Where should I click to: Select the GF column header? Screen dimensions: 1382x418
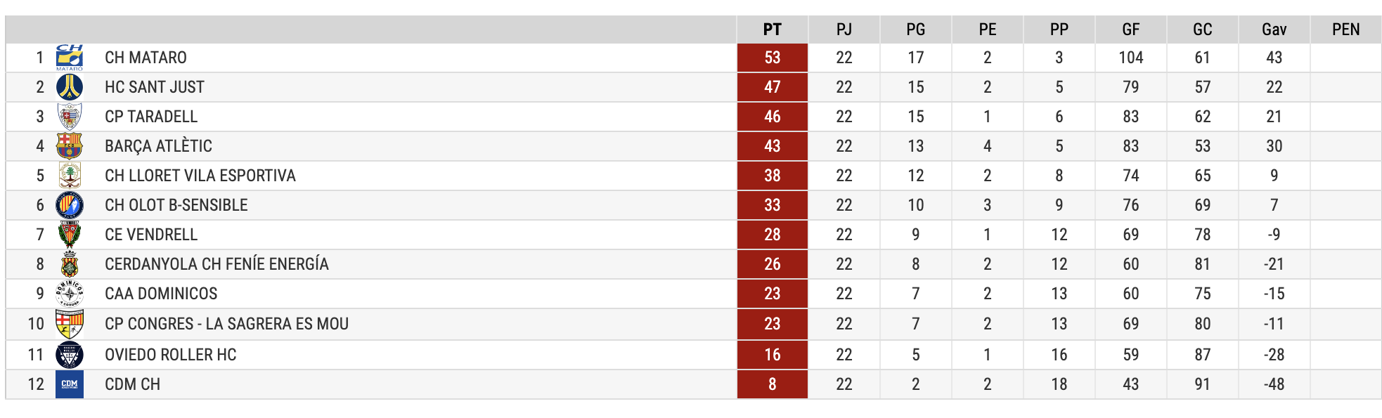pos(1131,30)
